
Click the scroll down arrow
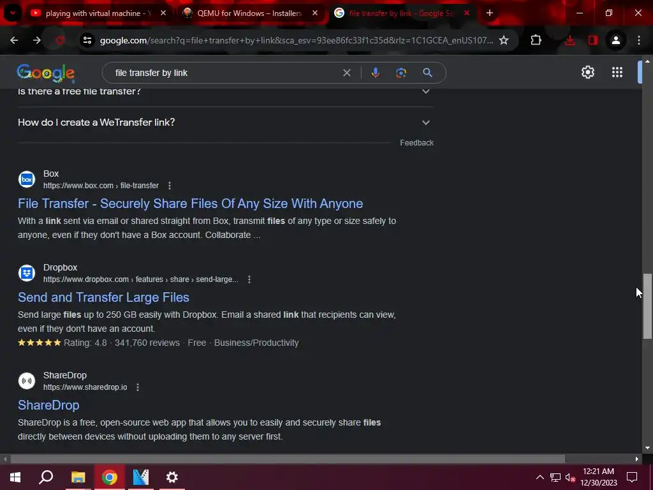click(x=647, y=449)
